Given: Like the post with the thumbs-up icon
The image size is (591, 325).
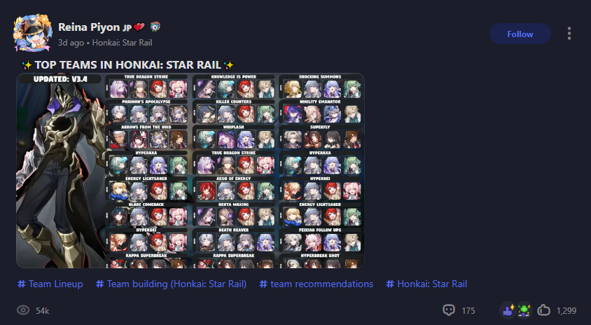Looking at the screenshot, I should point(543,310).
